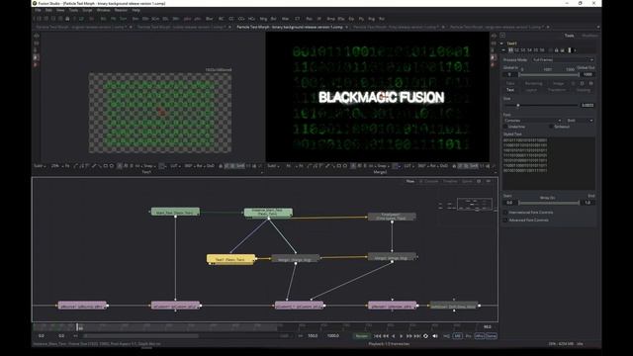Add a pRender tool (pRn)
633x356 pixels.
pyautogui.click(x=198, y=19)
